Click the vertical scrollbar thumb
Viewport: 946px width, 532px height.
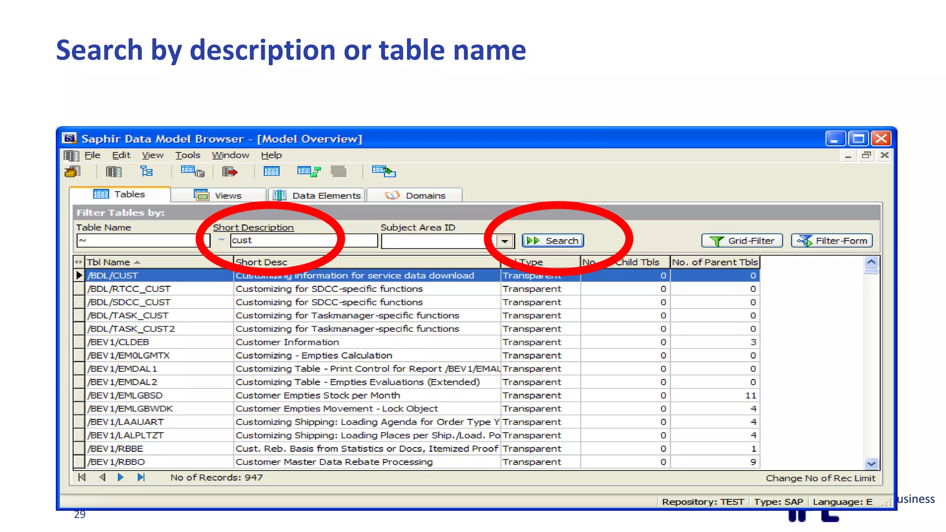pyautogui.click(x=871, y=271)
